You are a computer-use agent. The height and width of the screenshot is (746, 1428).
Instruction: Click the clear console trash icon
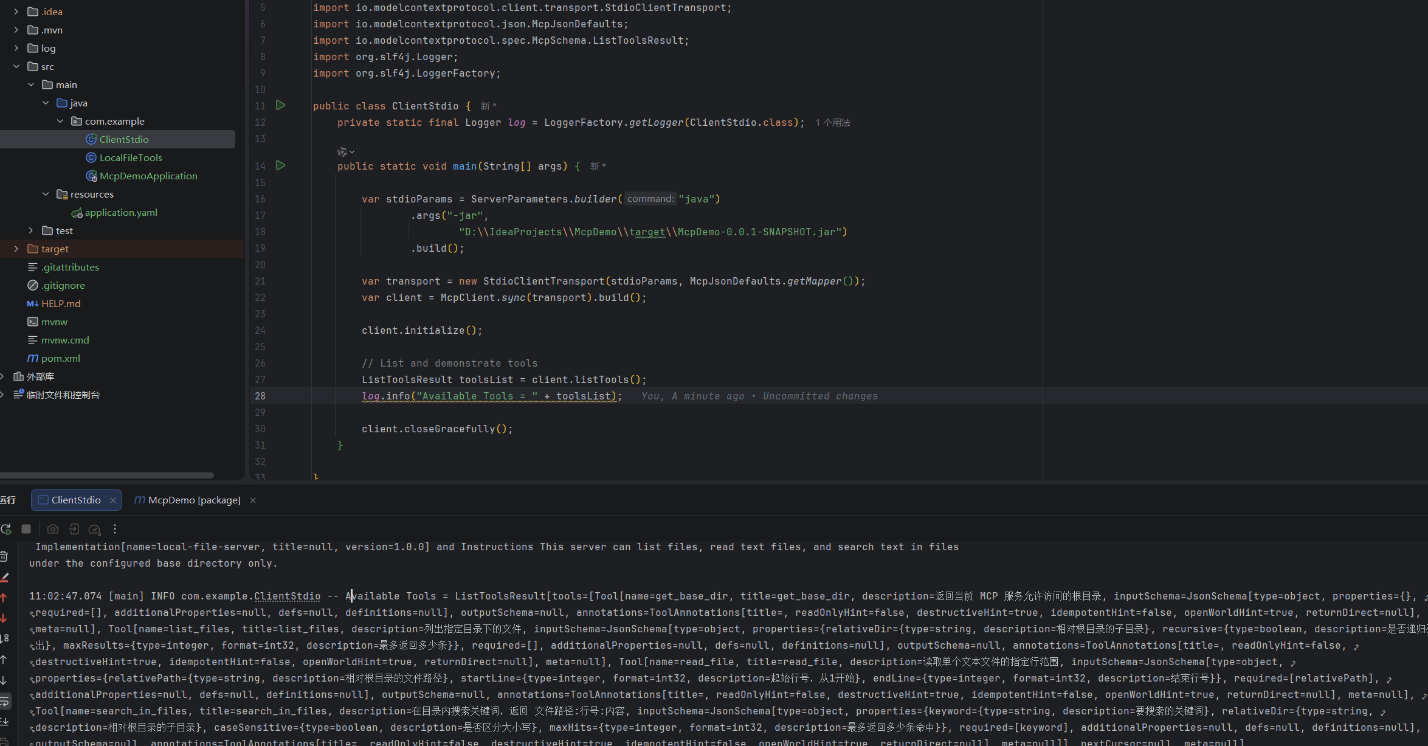point(4,556)
